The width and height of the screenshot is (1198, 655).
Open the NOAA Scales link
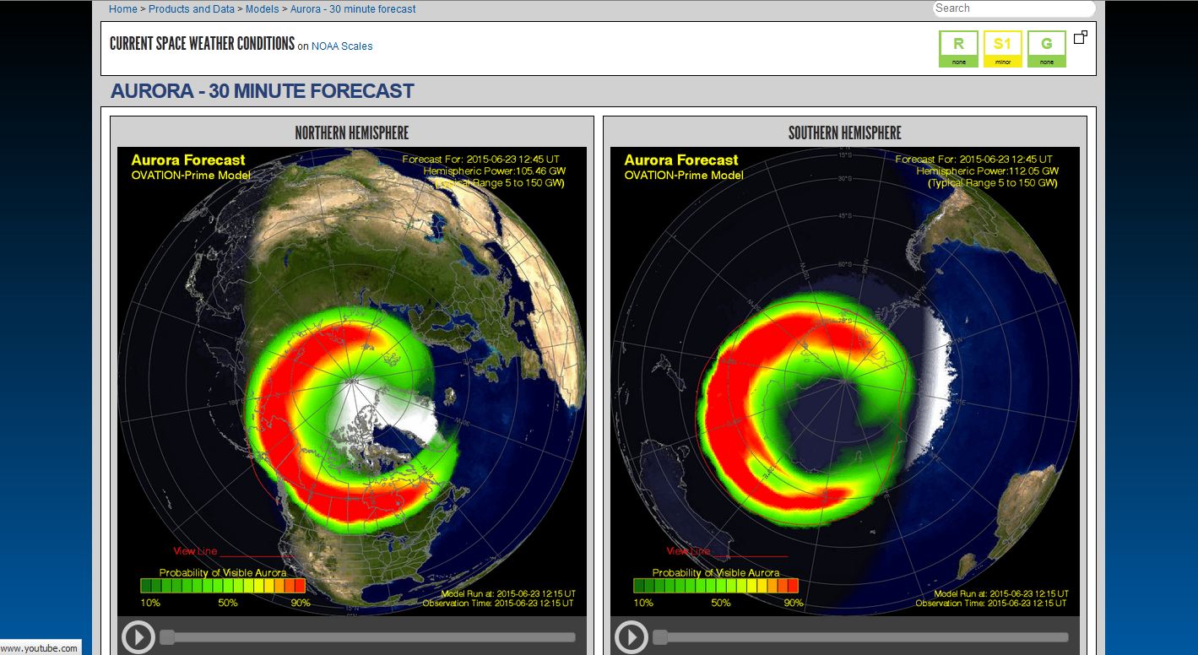pyautogui.click(x=342, y=46)
